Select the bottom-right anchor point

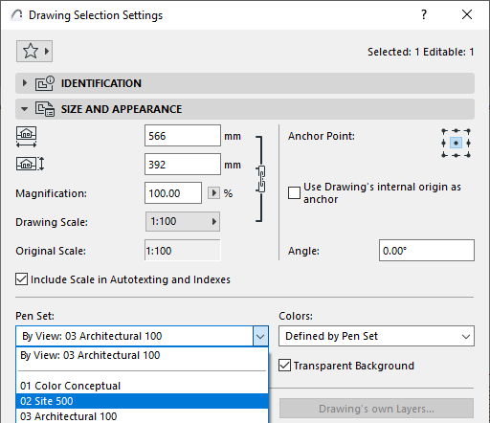(x=468, y=155)
